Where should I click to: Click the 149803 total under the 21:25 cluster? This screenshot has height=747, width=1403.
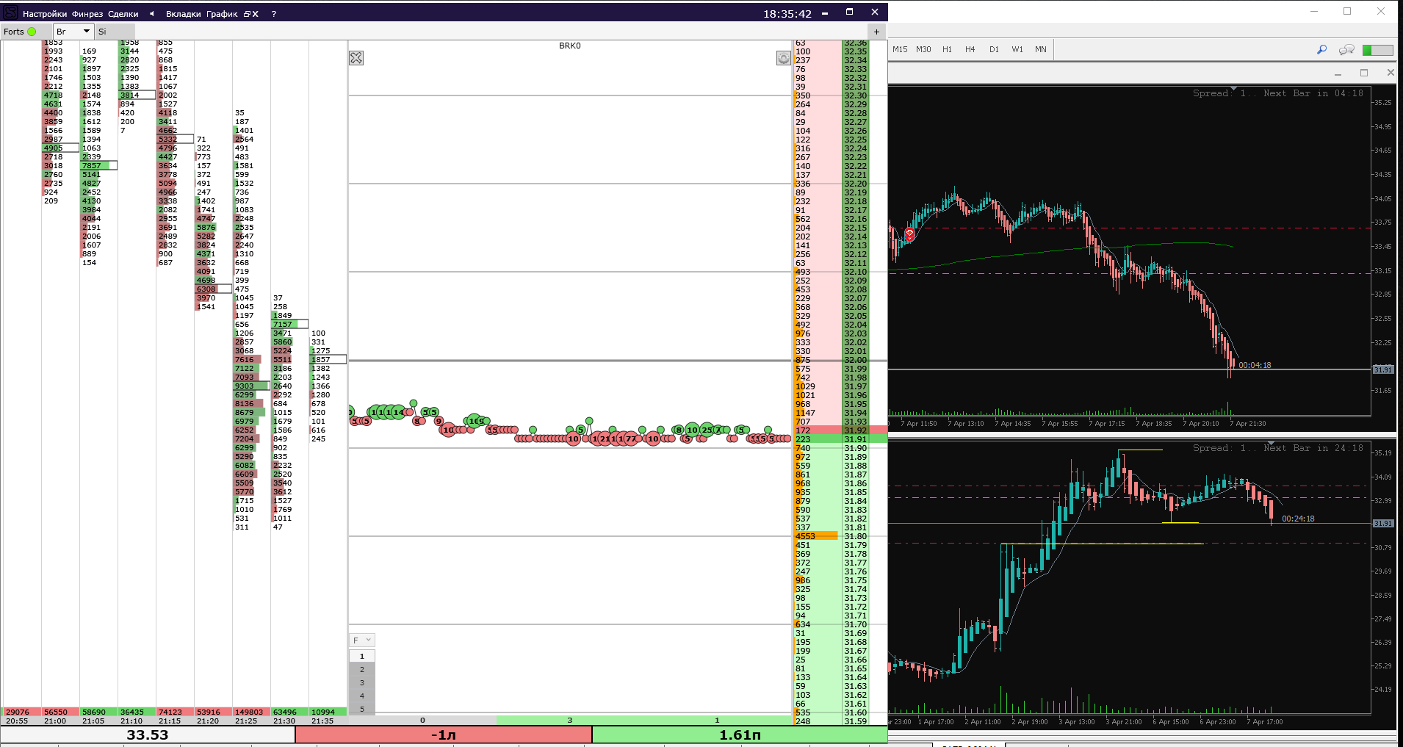coord(250,712)
